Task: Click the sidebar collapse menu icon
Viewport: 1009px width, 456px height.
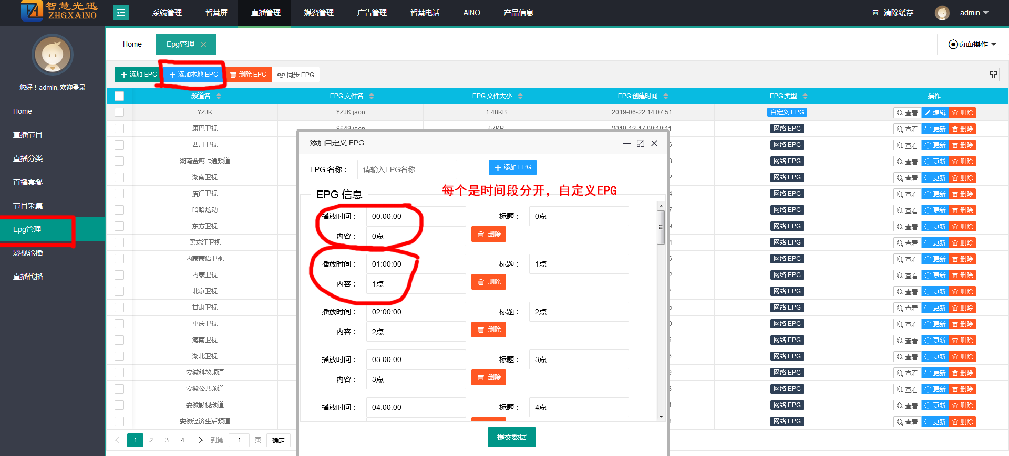Action: click(x=121, y=13)
